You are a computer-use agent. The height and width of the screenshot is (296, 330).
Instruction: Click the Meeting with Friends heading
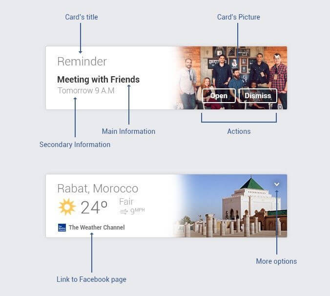coord(98,80)
